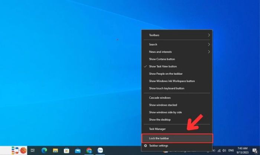This screenshot has width=260, height=155.
Task: Open Taskbar settings
Action: [159, 146]
